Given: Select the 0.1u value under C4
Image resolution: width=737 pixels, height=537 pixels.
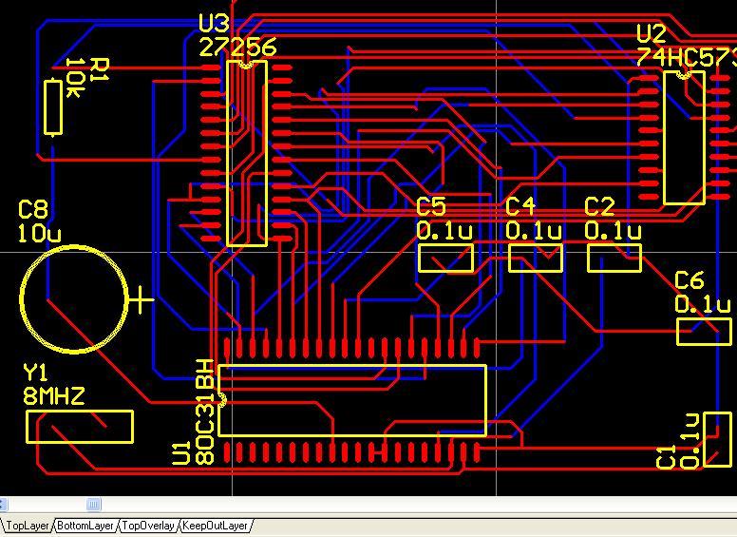Looking at the screenshot, I should (534, 230).
